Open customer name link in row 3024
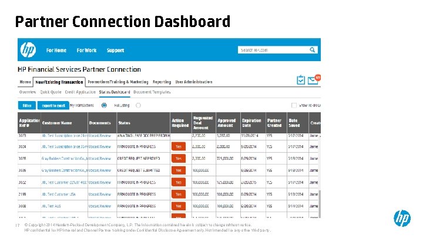Screen dimensions: 423x238 (x=65, y=146)
